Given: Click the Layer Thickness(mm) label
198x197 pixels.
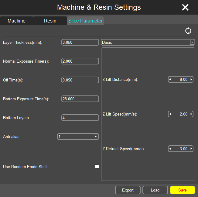Looking at the screenshot, I should coord(22,42).
